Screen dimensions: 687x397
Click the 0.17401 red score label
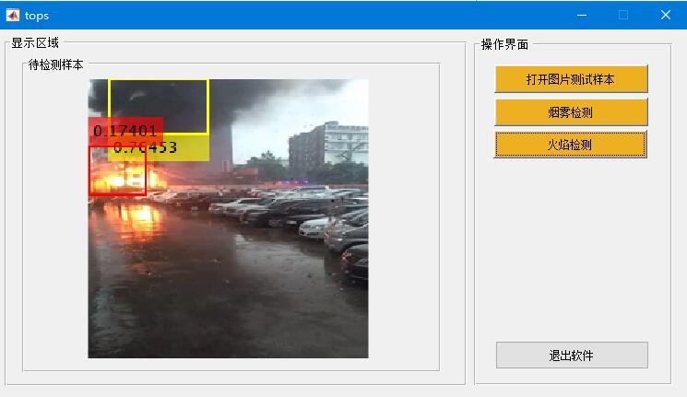coord(125,132)
